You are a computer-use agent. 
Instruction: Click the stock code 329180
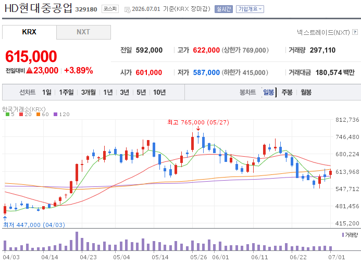tap(86, 9)
